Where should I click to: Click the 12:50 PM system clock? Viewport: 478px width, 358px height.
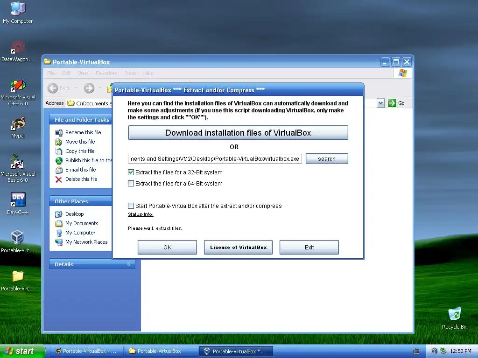[461, 351]
